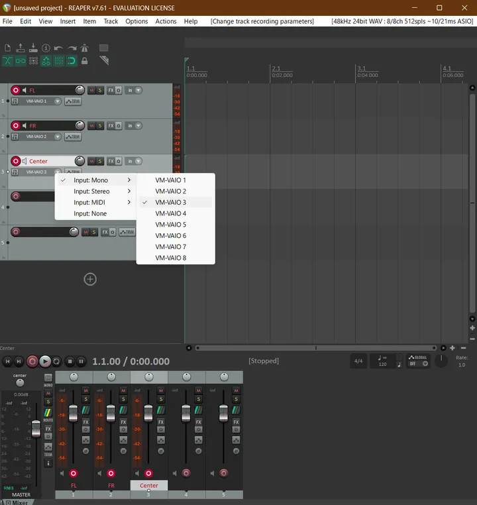Click the add track plus button
Viewport: 477px width, 505px height.
click(x=90, y=279)
